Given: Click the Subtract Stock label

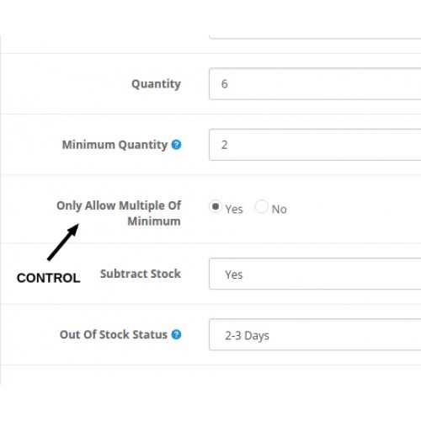Looking at the screenshot, I should (x=141, y=274).
